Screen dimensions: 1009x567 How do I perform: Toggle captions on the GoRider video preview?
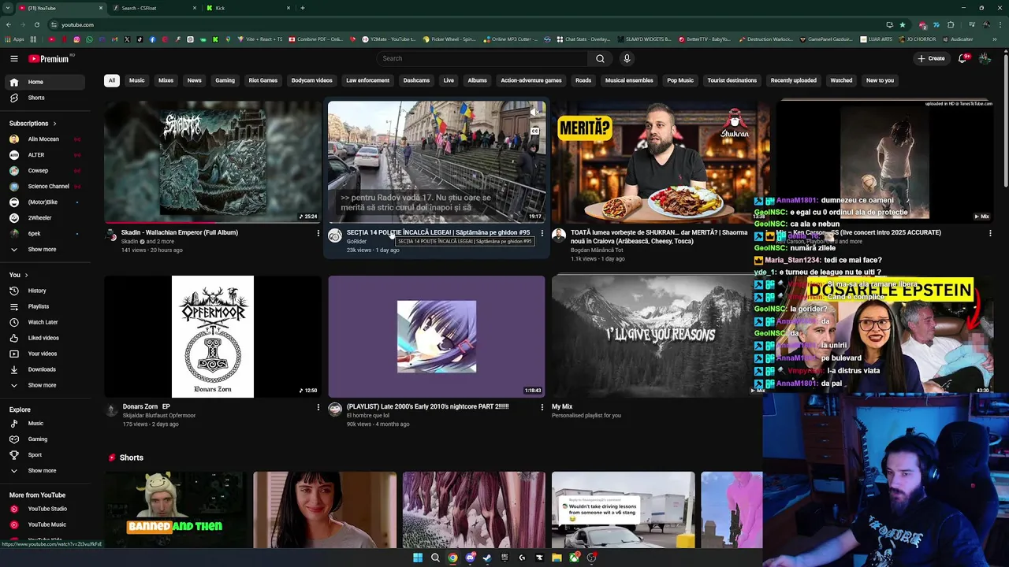click(x=534, y=132)
